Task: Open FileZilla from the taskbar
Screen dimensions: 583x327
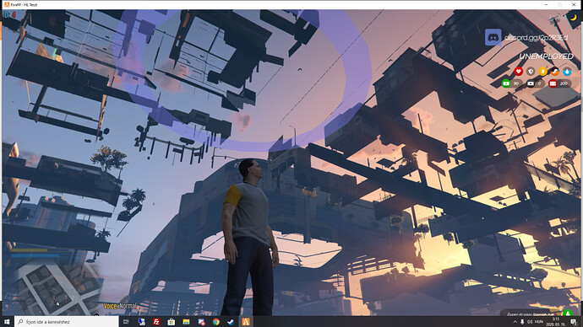Action: 156,322
